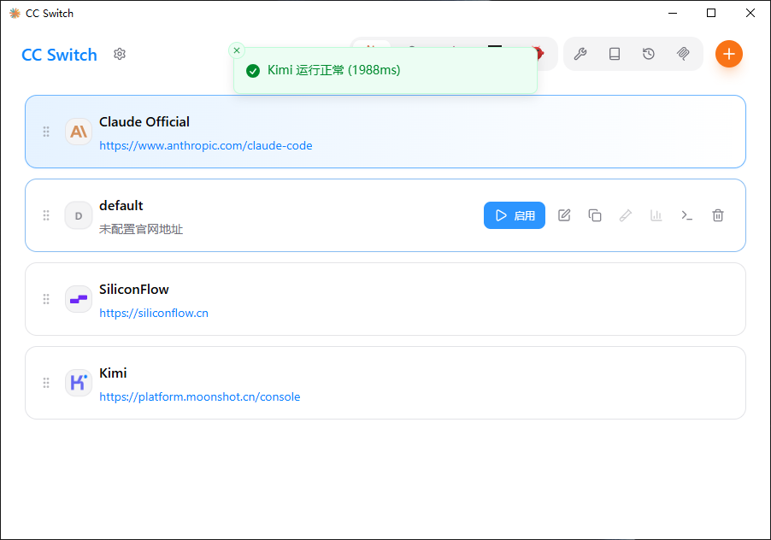Test the default provider model
The width and height of the screenshot is (771, 540).
[626, 215]
